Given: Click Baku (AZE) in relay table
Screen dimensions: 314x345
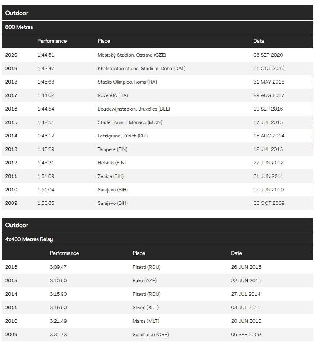Looking at the screenshot, I should (144, 281).
